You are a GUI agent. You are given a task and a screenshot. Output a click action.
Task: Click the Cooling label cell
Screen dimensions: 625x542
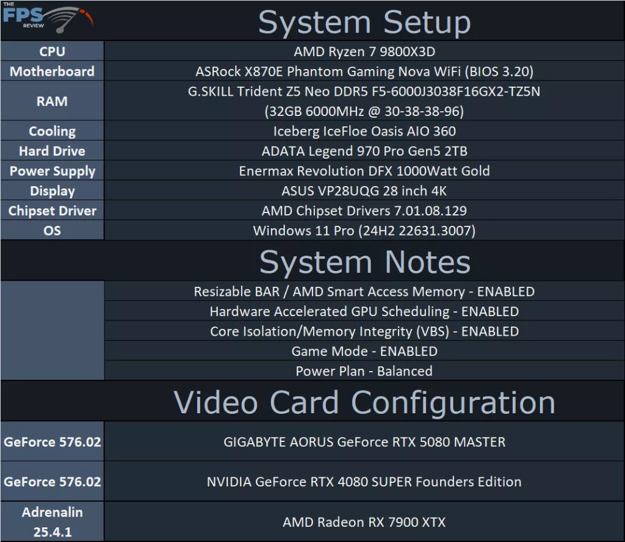tap(52, 131)
